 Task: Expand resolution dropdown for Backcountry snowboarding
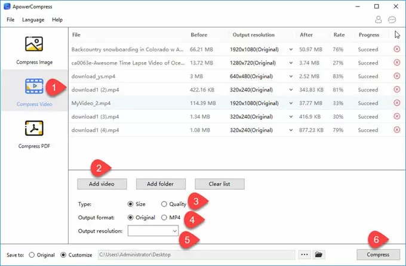291,50
